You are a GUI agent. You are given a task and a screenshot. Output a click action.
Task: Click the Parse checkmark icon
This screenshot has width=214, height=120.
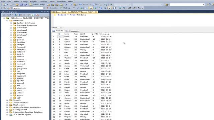coord(78,8)
